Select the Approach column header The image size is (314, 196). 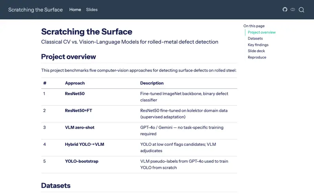[x=75, y=83]
